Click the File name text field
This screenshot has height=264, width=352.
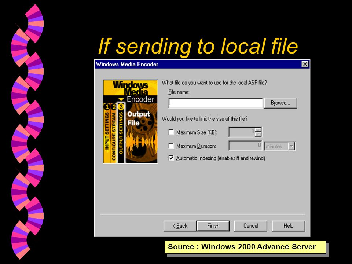216,103
